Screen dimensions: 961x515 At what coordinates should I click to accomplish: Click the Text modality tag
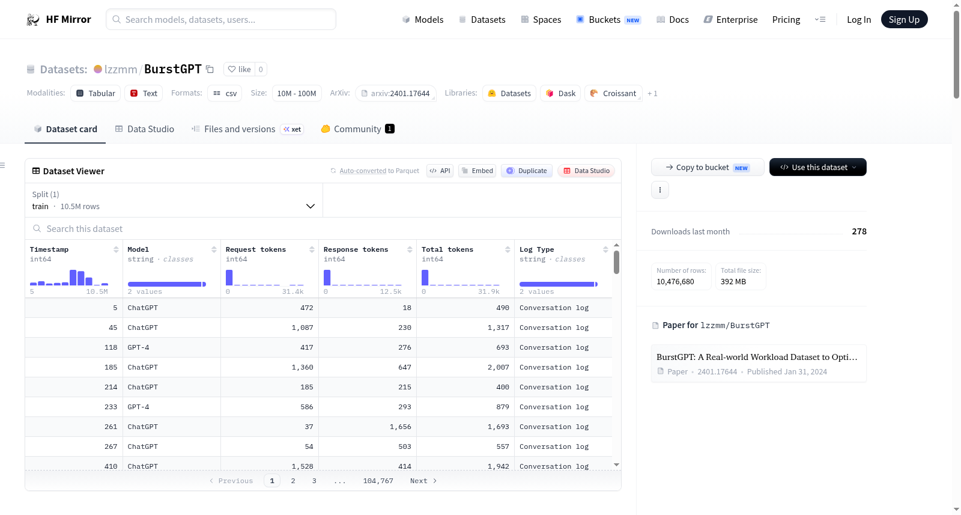click(x=144, y=93)
